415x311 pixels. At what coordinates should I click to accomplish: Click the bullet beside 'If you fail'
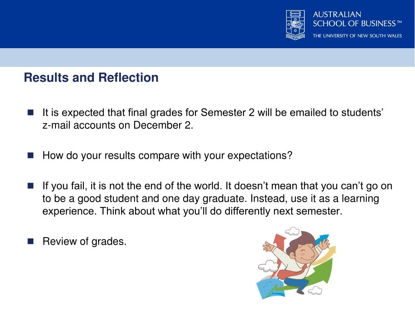30,185
